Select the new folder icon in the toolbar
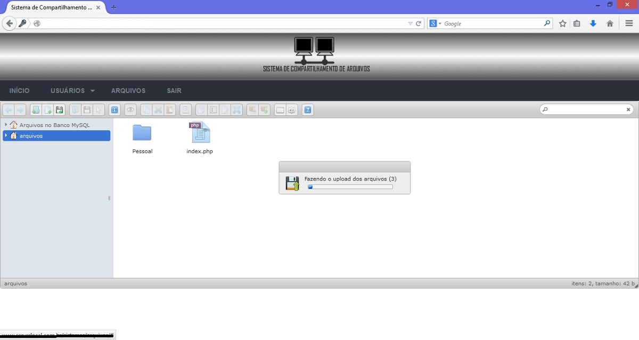 pyautogui.click(x=35, y=110)
